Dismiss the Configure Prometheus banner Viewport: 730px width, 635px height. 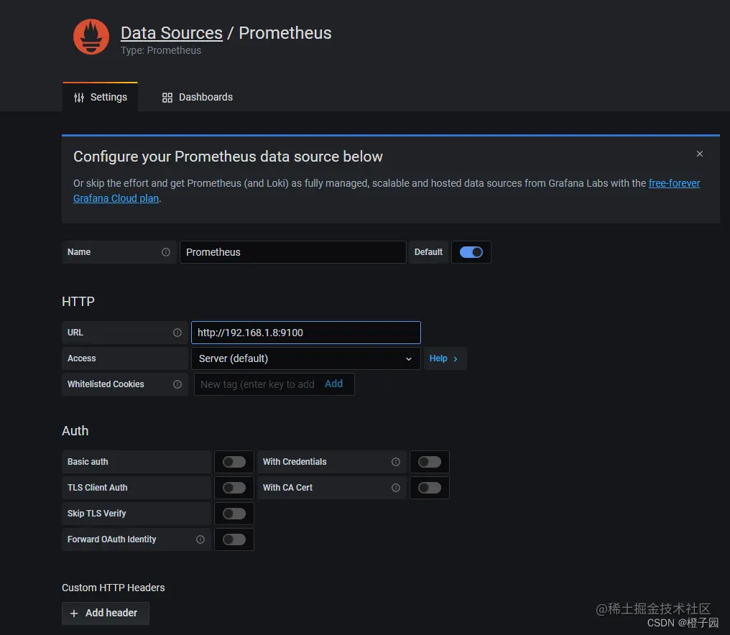click(x=699, y=154)
